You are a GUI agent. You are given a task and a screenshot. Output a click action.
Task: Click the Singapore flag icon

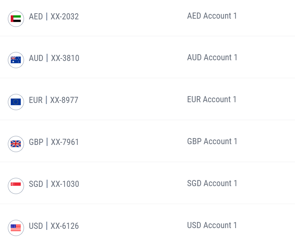(x=16, y=186)
